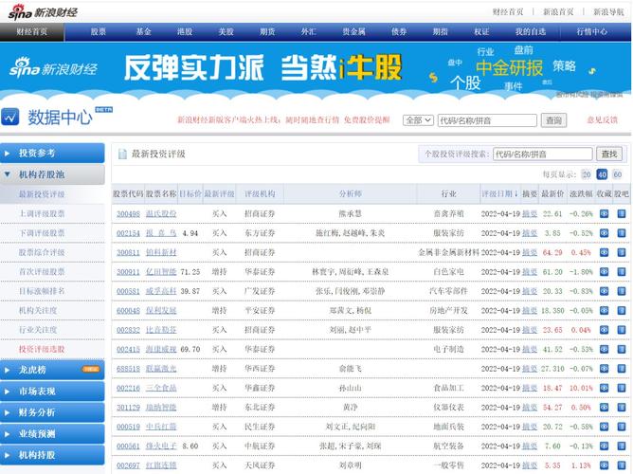Open the 股吧 forum icon for stock 000581

[622, 291]
